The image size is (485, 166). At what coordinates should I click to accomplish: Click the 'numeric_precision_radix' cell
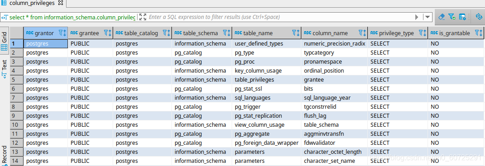click(x=335, y=43)
